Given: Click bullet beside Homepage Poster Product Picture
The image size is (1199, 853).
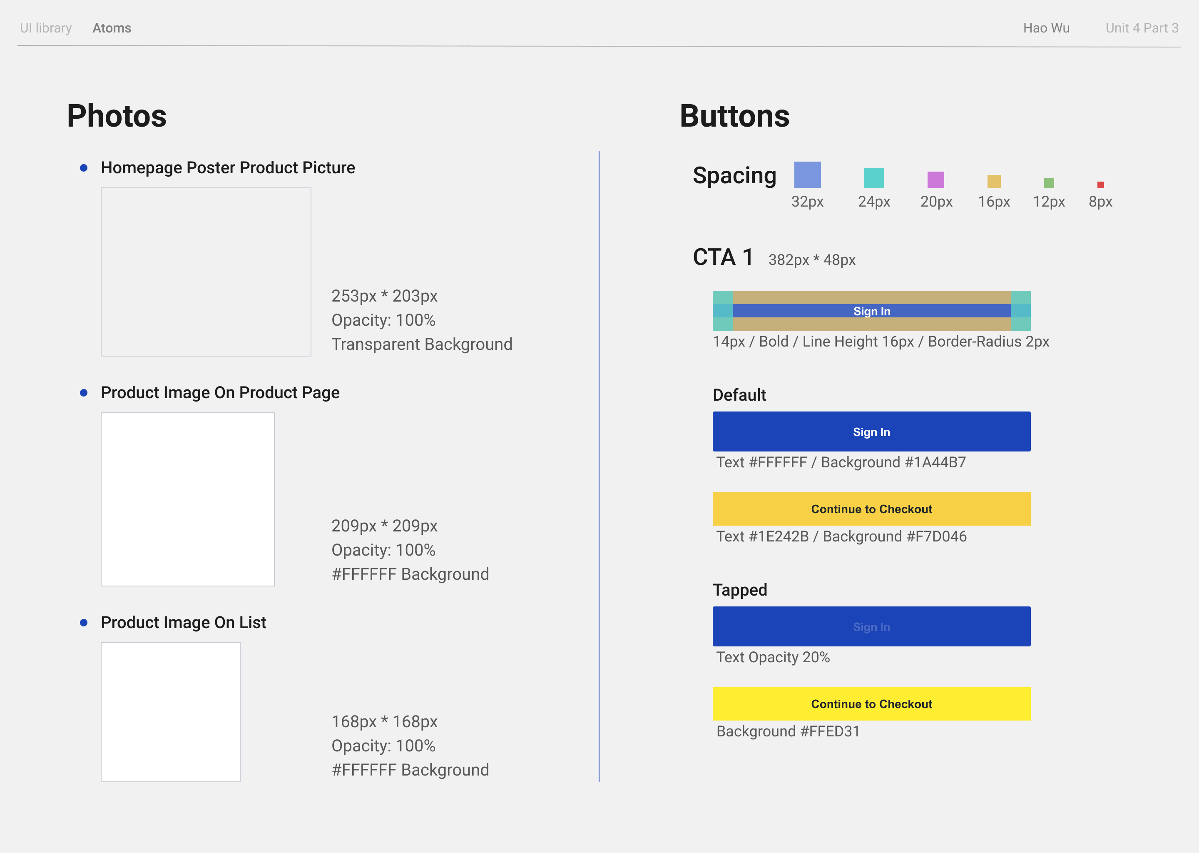Looking at the screenshot, I should click(x=83, y=168).
